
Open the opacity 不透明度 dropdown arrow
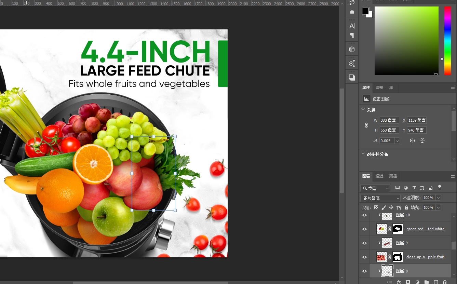[x=438, y=198]
